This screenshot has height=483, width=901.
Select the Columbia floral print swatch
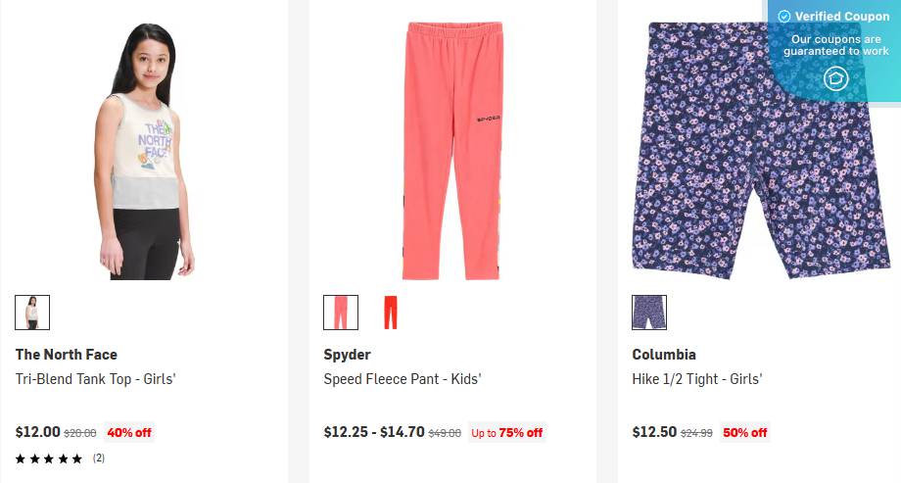pos(649,313)
